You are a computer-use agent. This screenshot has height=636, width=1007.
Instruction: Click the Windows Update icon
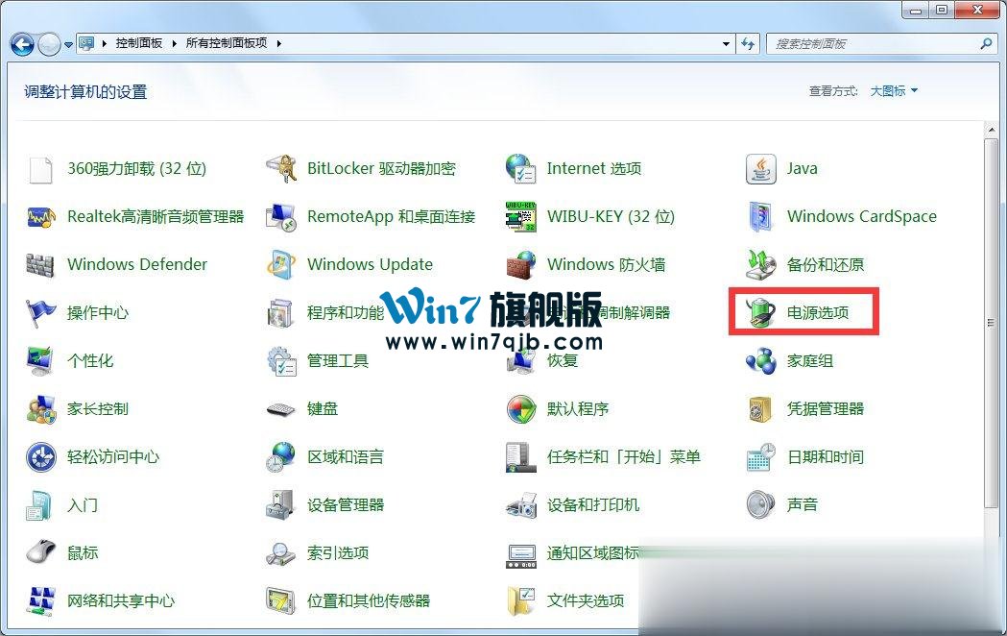[x=281, y=264]
